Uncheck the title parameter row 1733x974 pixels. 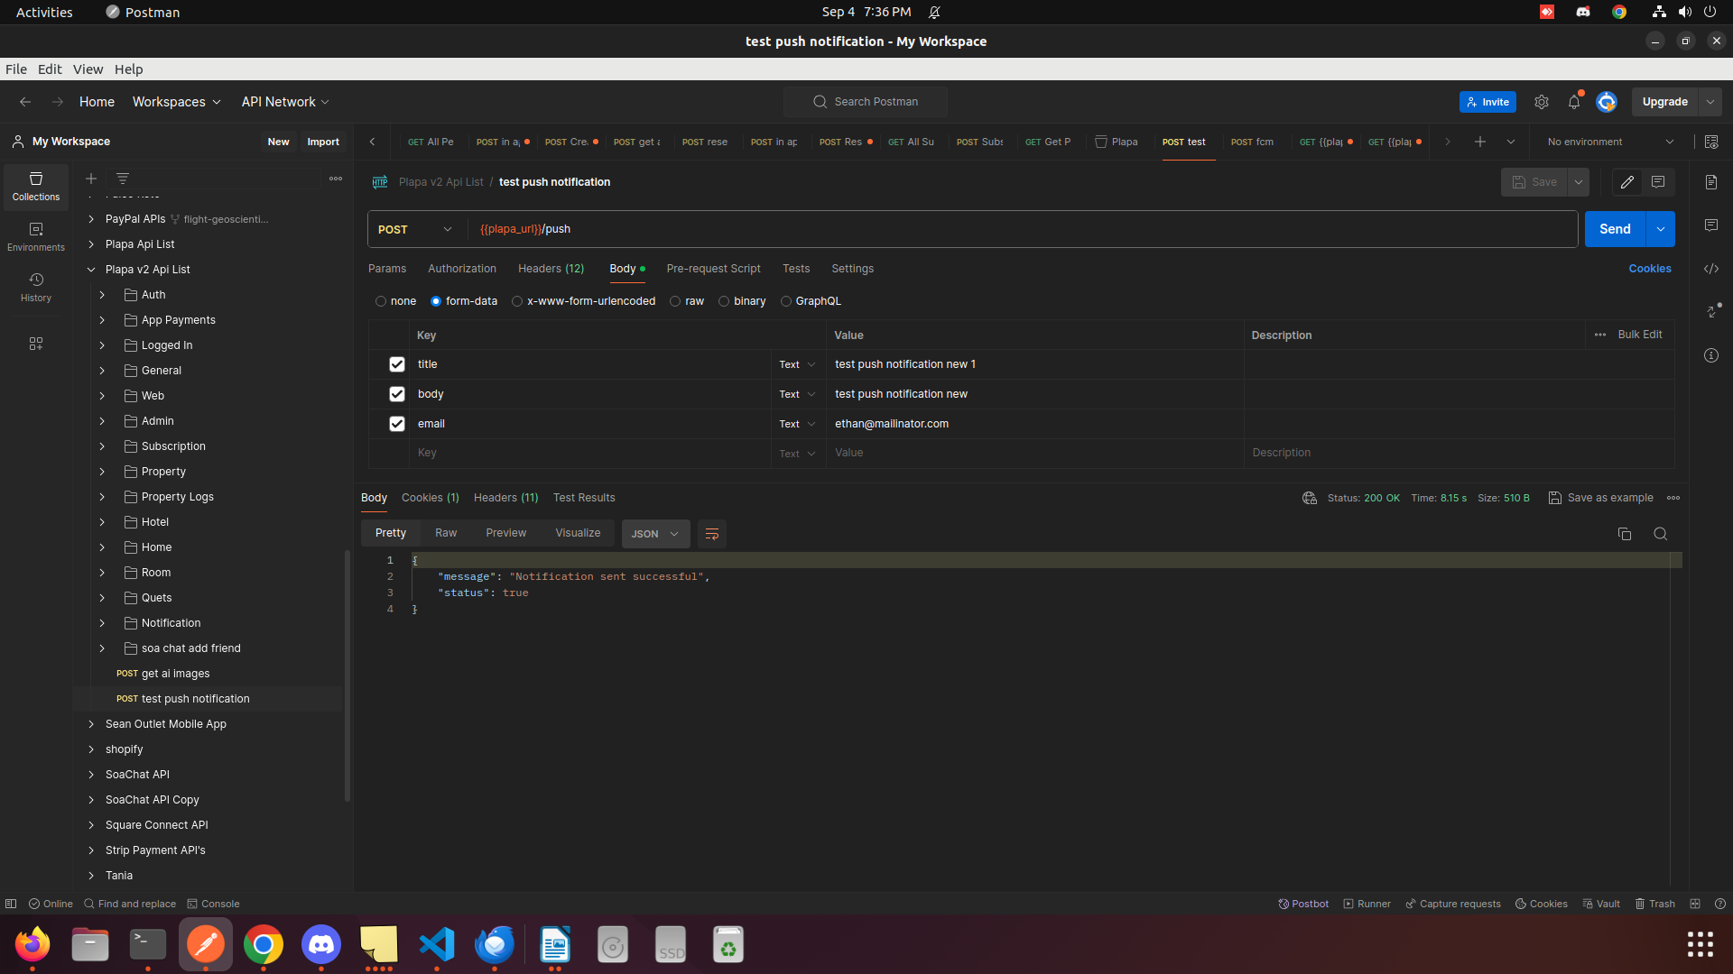pyautogui.click(x=397, y=364)
